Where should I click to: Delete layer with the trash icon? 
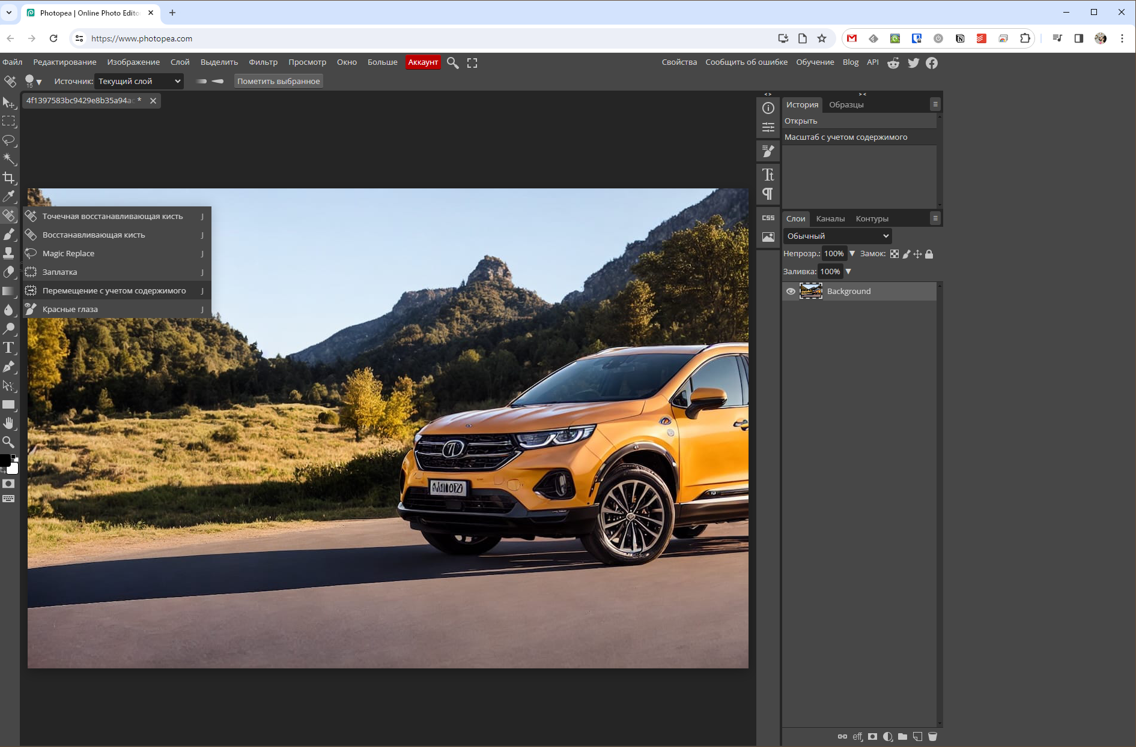932,737
